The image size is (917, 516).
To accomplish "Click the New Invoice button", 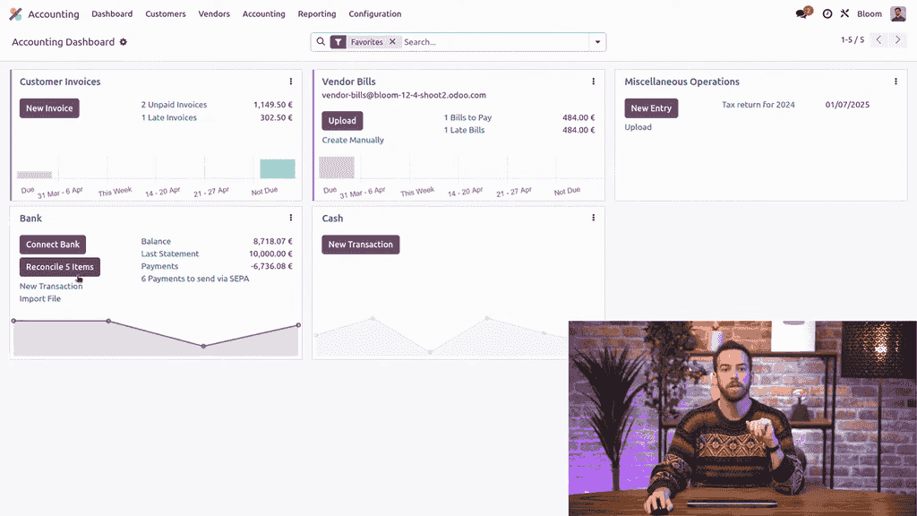I will [49, 108].
